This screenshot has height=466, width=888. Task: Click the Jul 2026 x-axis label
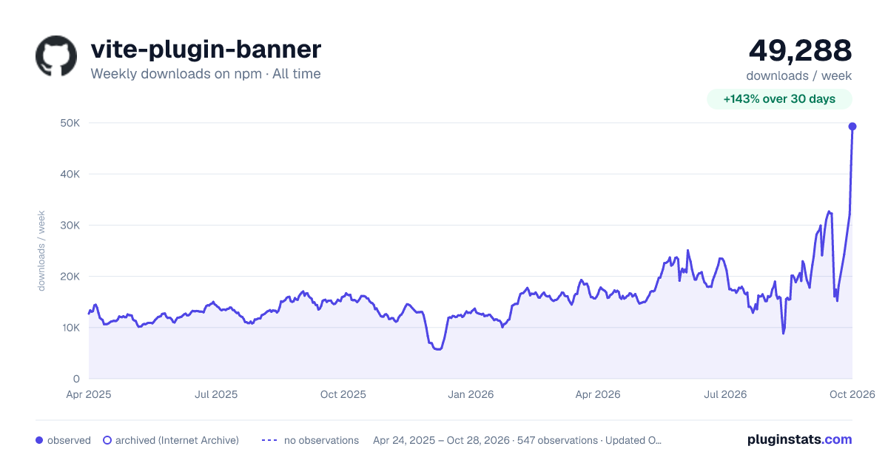(x=725, y=394)
